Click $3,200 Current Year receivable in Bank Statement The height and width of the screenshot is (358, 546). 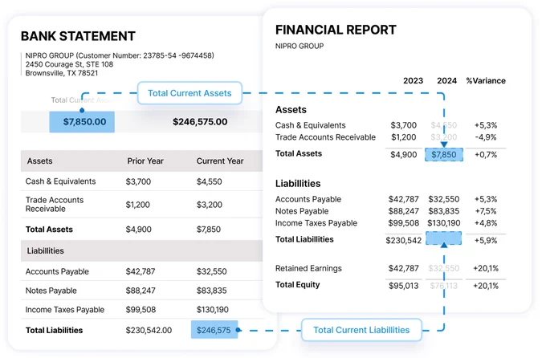pos(209,205)
